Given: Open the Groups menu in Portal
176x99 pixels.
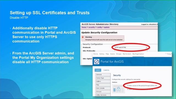Looking at the screenshot, I should pyautogui.click(x=119, y=54).
